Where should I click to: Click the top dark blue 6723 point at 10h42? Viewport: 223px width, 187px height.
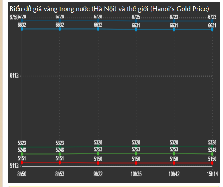[x=174, y=21]
